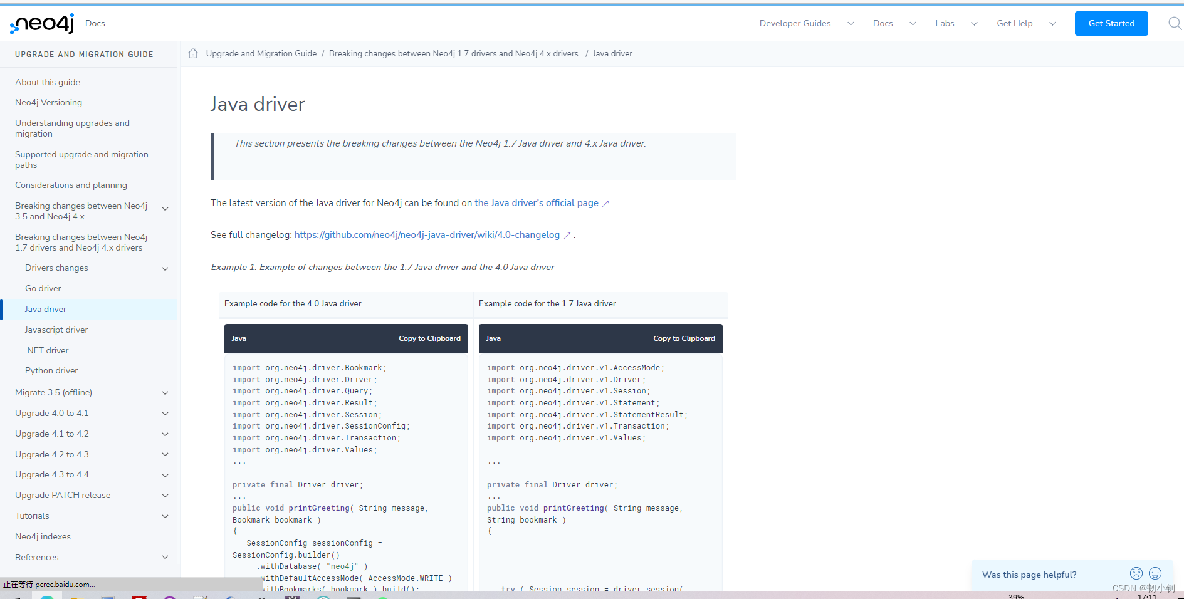Expand Upgrade 4.0 to 4.1 chevron
This screenshot has height=599, width=1184.
(x=165, y=414)
